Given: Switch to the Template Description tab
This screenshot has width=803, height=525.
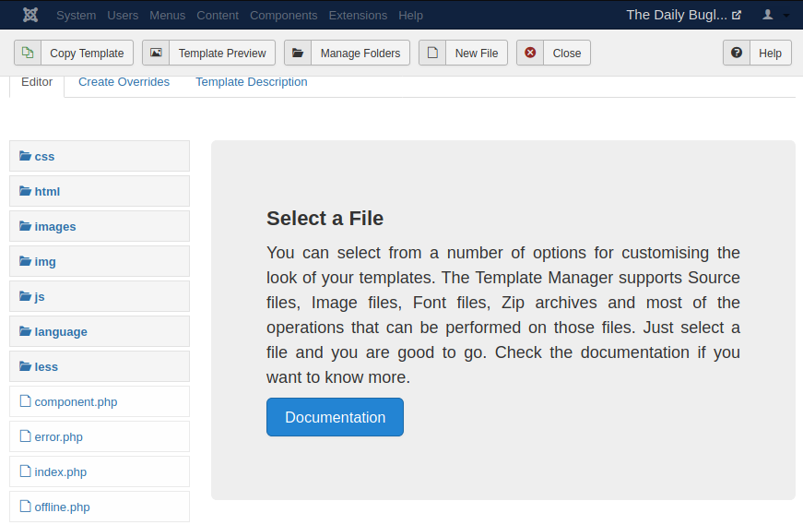Looking at the screenshot, I should pos(252,82).
